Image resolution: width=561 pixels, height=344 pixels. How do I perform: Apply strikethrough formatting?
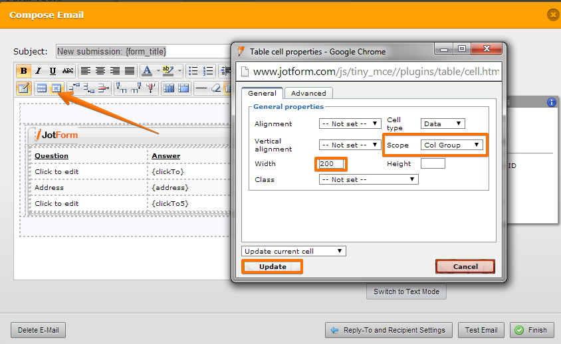pos(67,71)
